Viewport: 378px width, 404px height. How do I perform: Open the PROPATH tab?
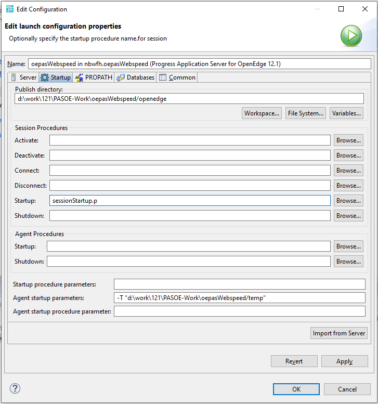tap(94, 77)
